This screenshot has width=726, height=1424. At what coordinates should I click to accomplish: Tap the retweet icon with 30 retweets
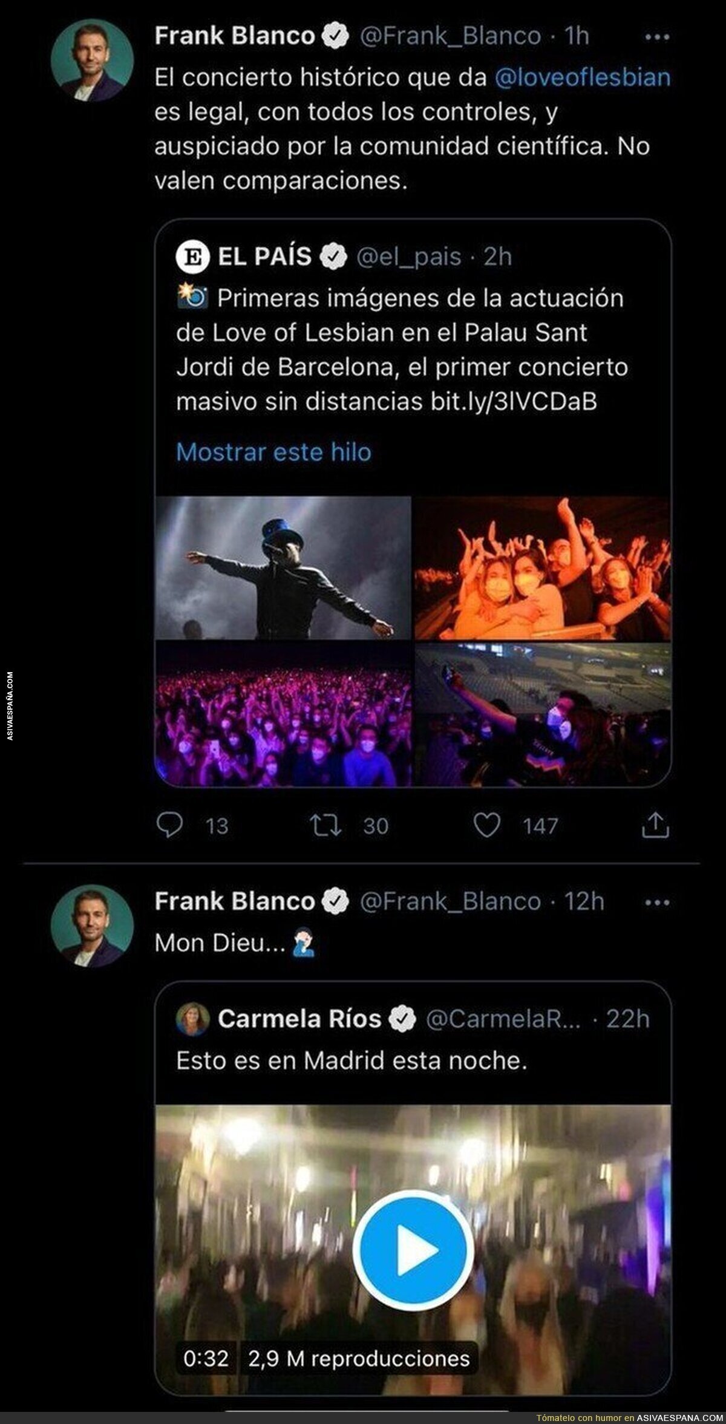pos(326,825)
